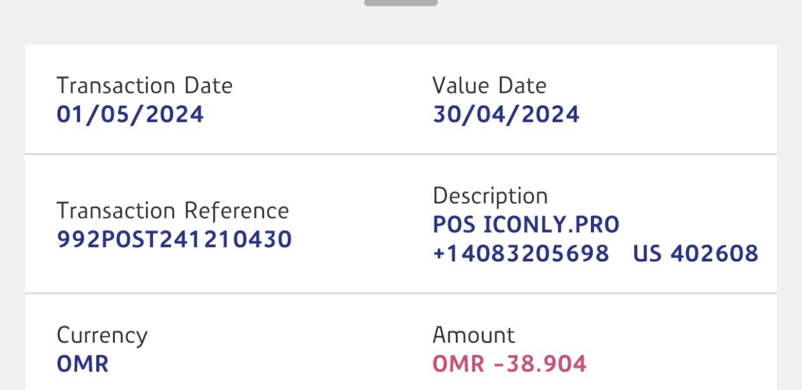Tap the phone number +14083205698
The width and height of the screenshot is (802, 390).
(520, 253)
